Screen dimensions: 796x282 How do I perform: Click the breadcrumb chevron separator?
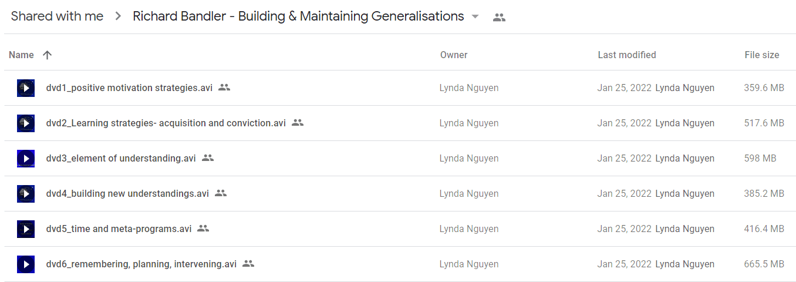click(x=118, y=16)
